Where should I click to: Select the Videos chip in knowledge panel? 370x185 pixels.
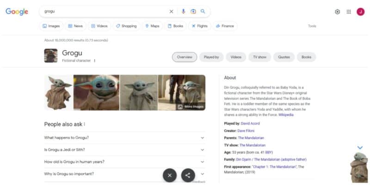pos(236,57)
